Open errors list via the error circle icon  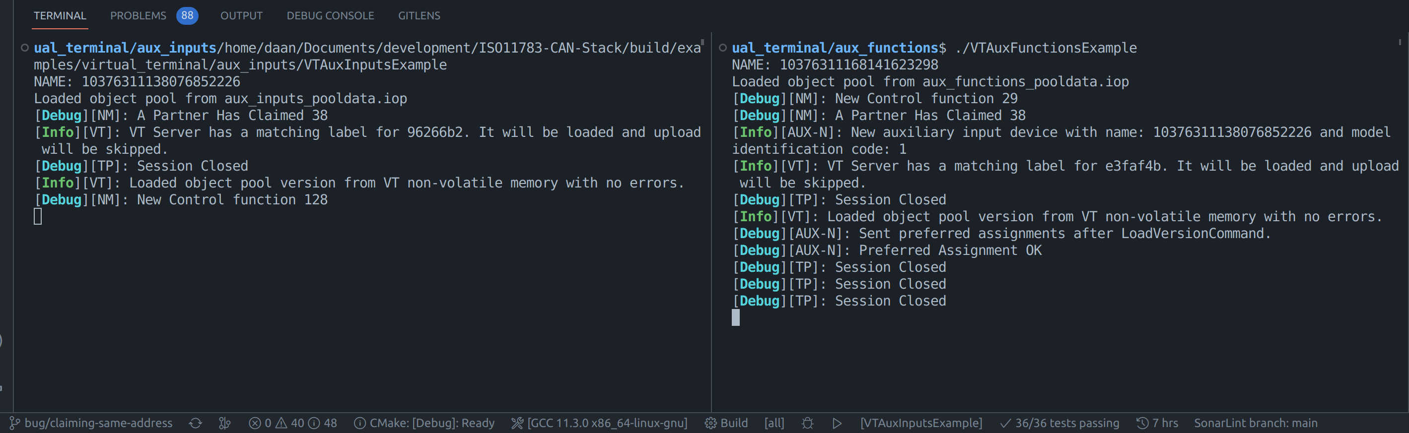[x=254, y=423]
